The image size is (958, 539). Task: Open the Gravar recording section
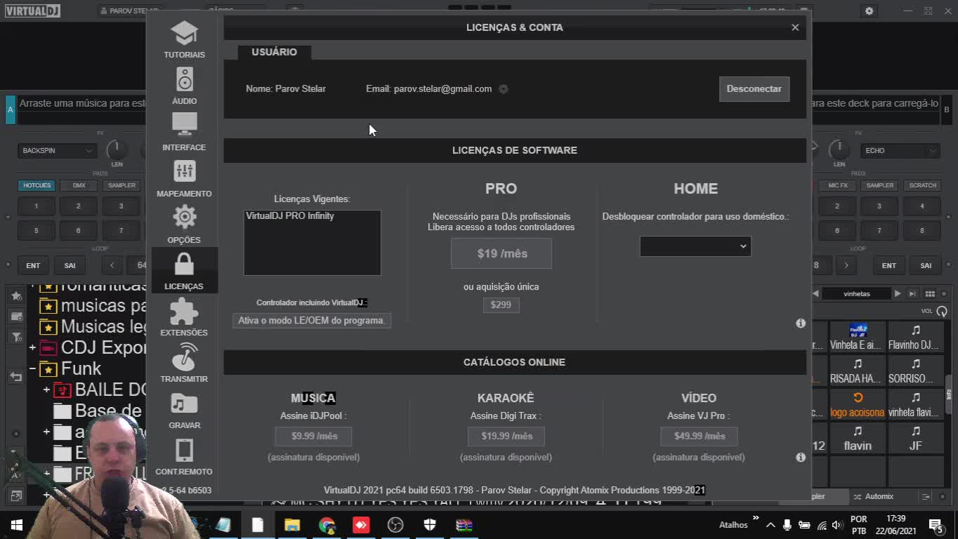(184, 410)
